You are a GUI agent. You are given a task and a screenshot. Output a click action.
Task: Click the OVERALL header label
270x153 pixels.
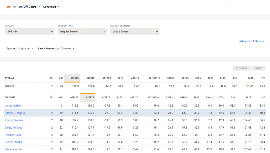[x=9, y=78]
